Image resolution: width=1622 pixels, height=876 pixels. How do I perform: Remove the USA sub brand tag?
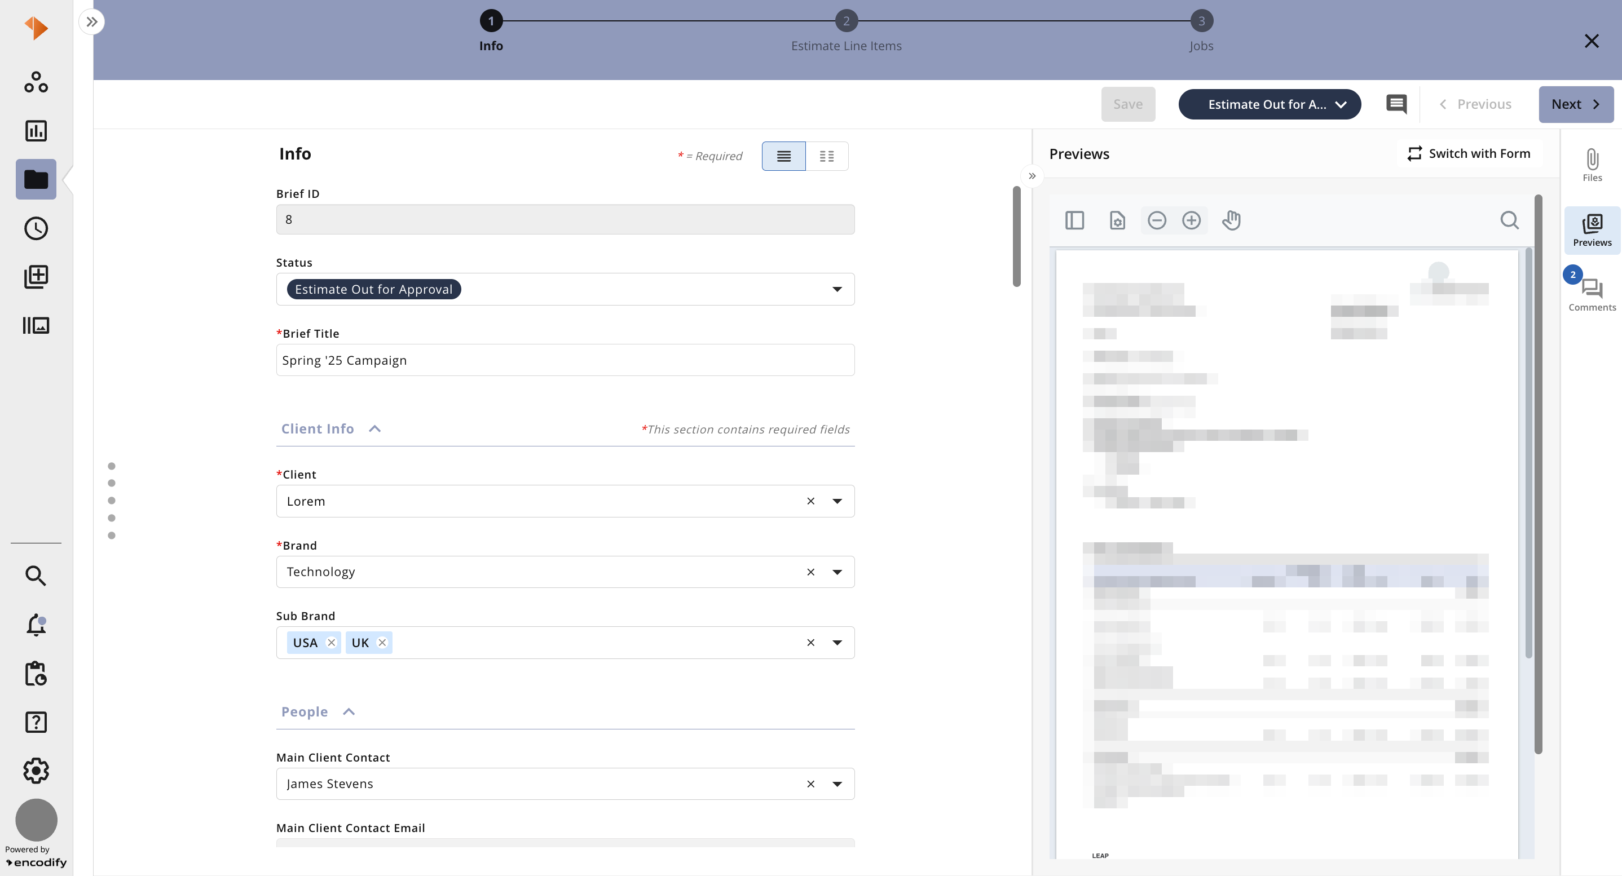coord(331,643)
